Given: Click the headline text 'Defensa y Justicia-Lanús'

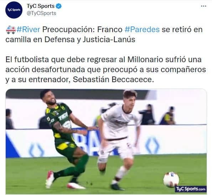Looking at the screenshot, I should [x=90, y=40].
